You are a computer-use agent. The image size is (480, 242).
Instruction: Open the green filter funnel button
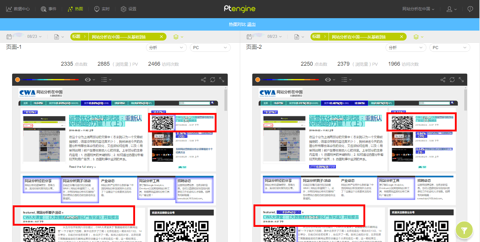point(464,230)
